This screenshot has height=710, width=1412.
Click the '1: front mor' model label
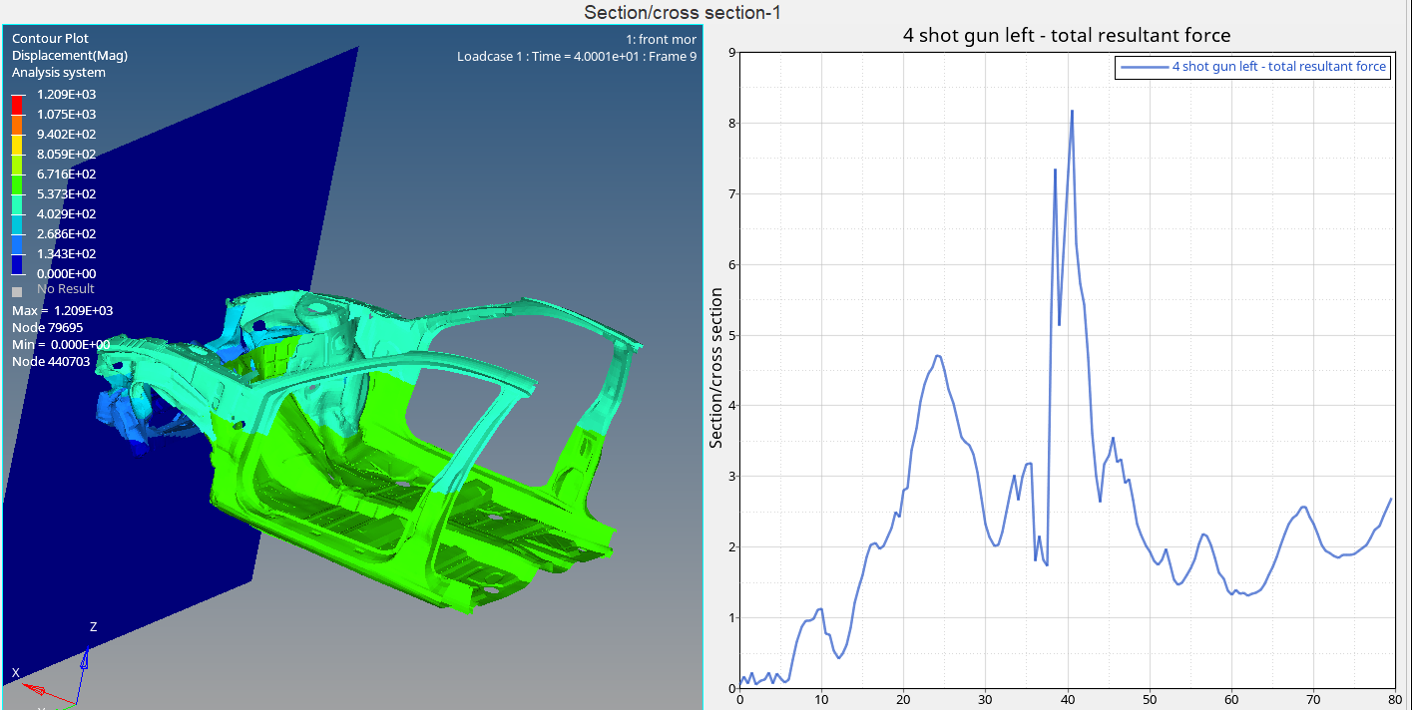click(662, 40)
